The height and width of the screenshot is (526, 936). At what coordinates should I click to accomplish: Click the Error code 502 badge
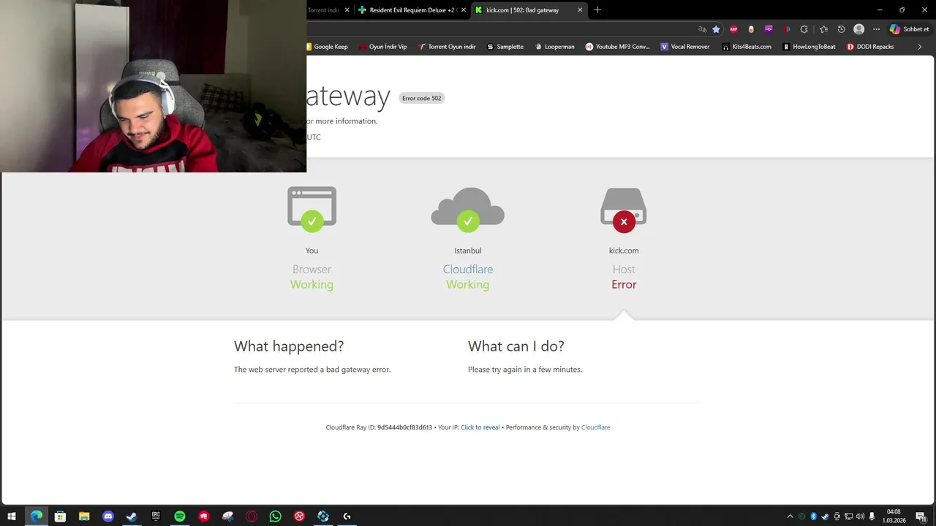tap(422, 98)
